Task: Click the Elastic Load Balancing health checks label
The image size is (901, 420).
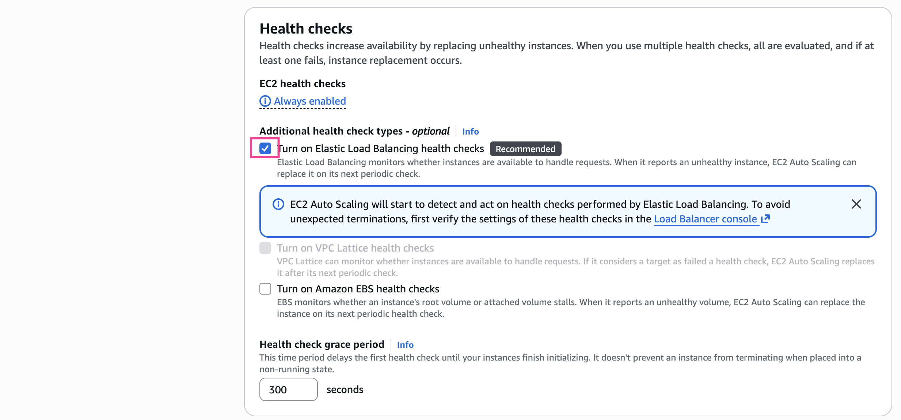Action: (x=381, y=148)
